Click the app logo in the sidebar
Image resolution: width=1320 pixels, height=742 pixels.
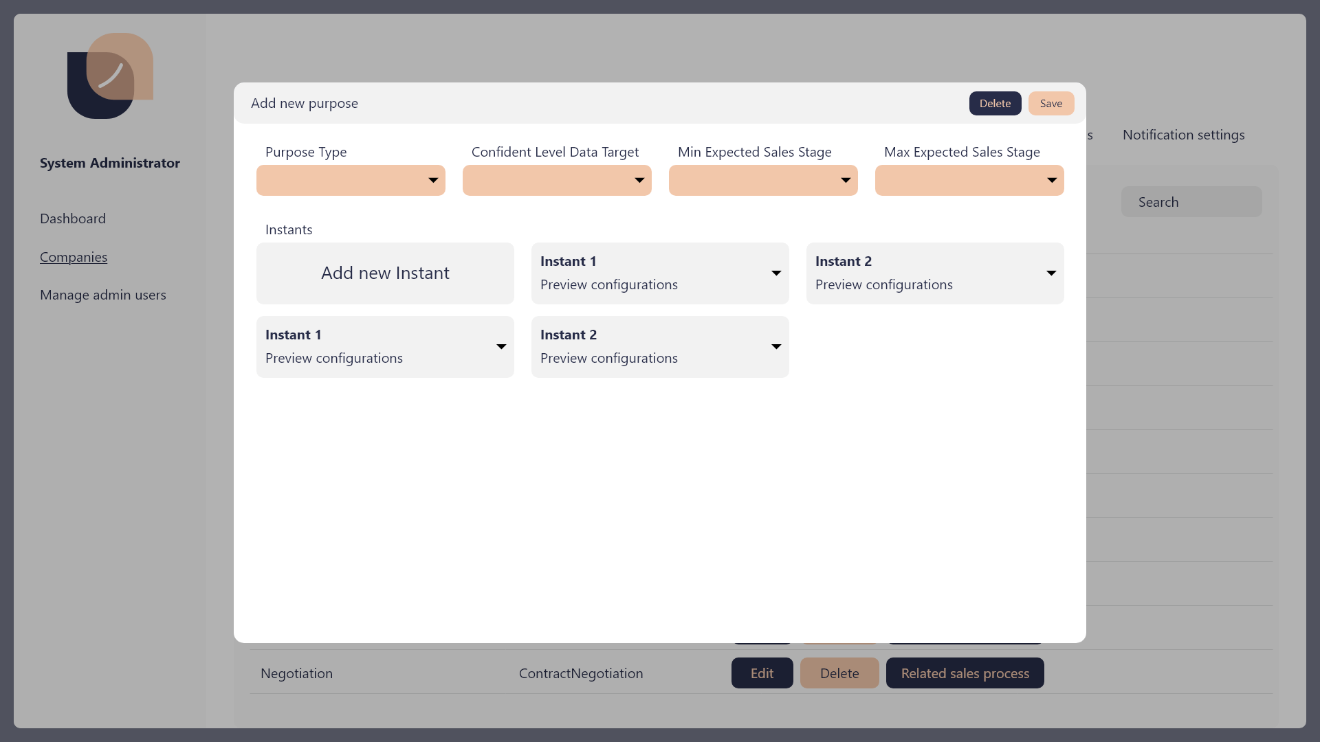pos(110,76)
